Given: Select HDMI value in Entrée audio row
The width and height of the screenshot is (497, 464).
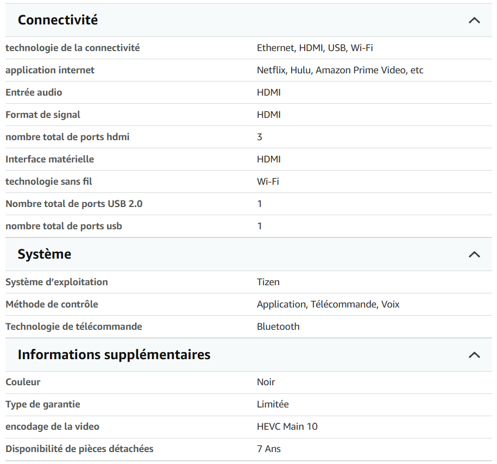Looking at the screenshot, I should (269, 92).
